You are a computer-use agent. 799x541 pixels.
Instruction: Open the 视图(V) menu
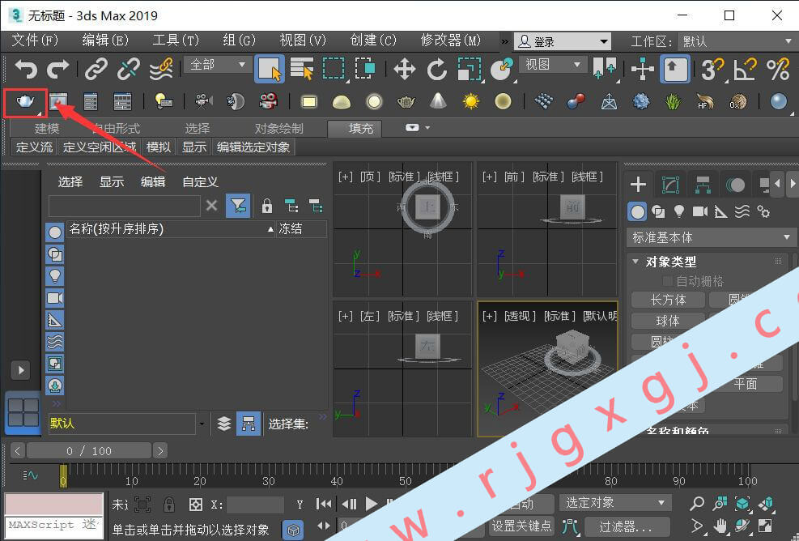(303, 40)
